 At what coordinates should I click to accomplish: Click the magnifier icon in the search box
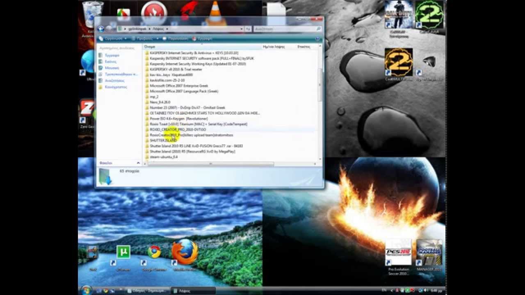coord(318,29)
